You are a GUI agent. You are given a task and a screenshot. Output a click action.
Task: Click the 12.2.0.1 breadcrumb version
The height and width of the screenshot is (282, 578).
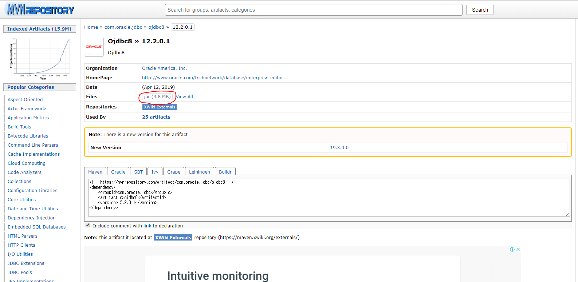point(182,27)
